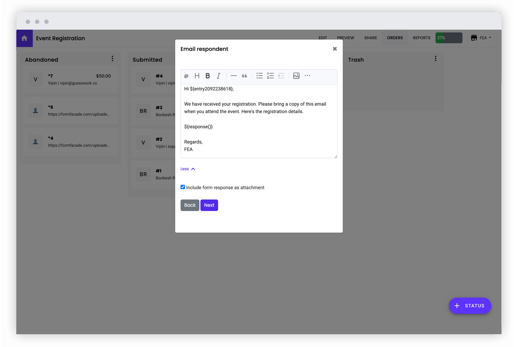Screen dimensions: 514x347
Task: Apply heading format with H icon
Action: click(197, 76)
